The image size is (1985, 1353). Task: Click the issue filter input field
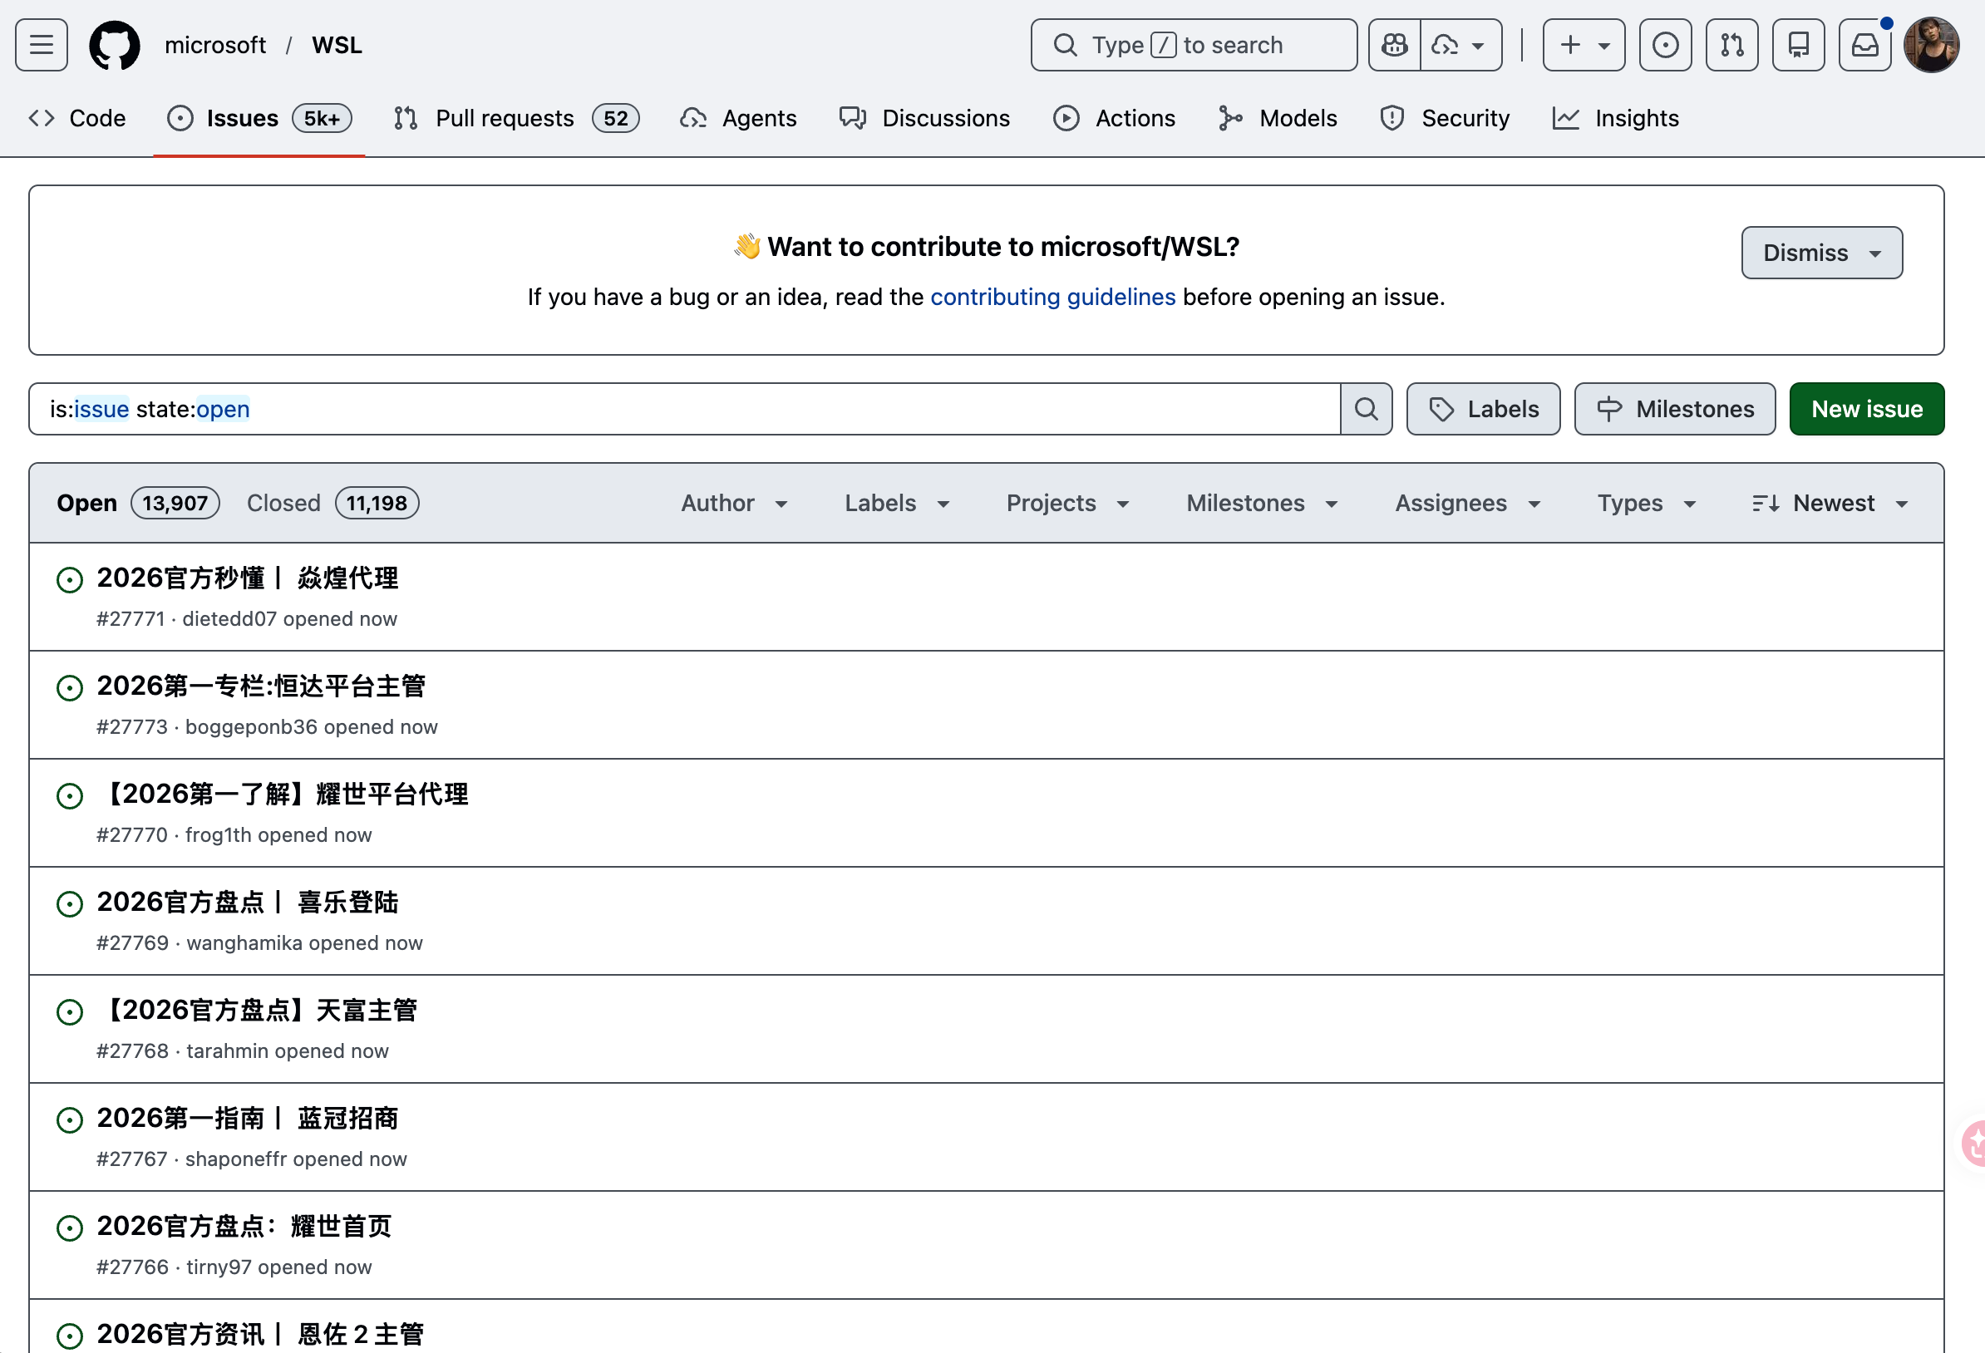(x=683, y=409)
